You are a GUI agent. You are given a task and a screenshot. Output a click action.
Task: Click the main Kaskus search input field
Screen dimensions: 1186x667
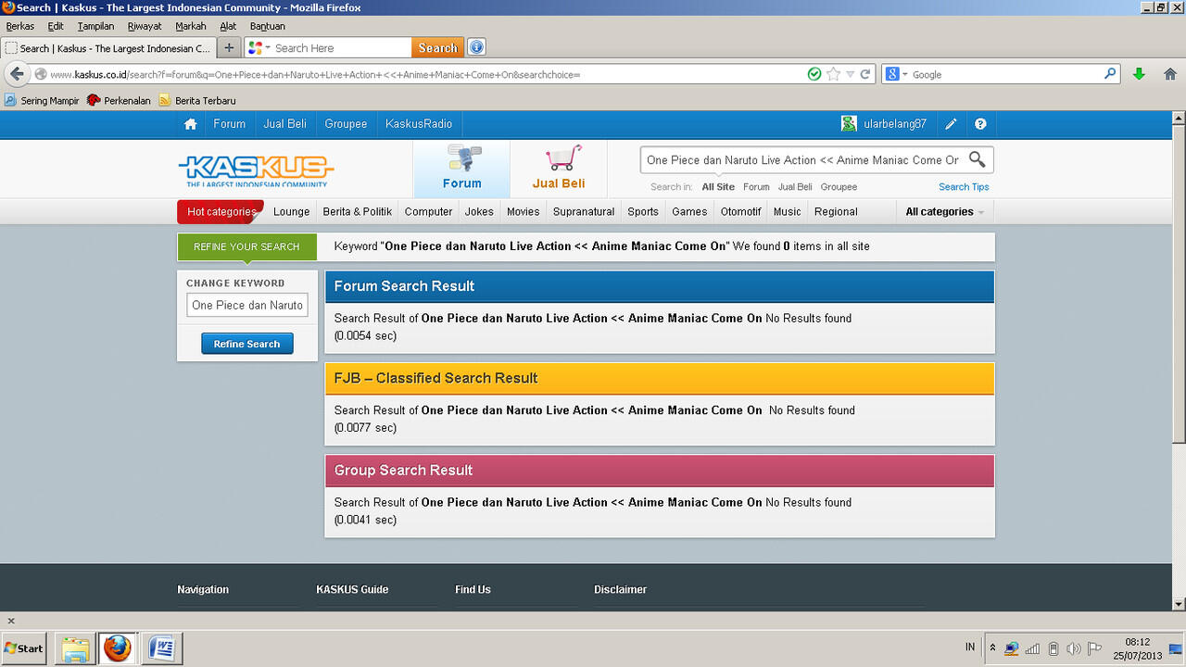tap(803, 160)
